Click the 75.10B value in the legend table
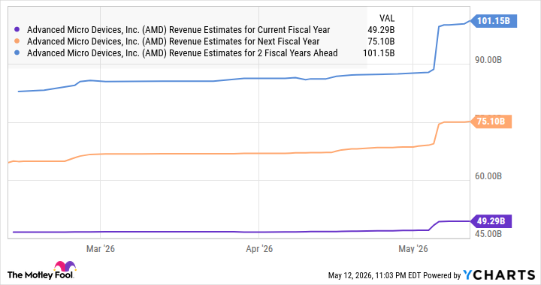Image resolution: width=541 pixels, height=285 pixels. point(381,42)
